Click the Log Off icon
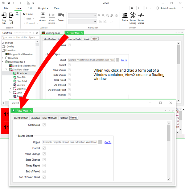The image size is (185, 191). [11, 15]
